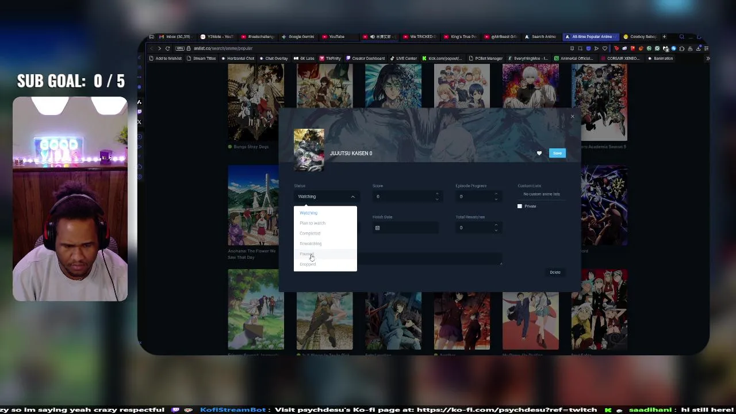This screenshot has width=736, height=414.
Task: Increase Episode Progress with the up arrow
Action: 496,194
